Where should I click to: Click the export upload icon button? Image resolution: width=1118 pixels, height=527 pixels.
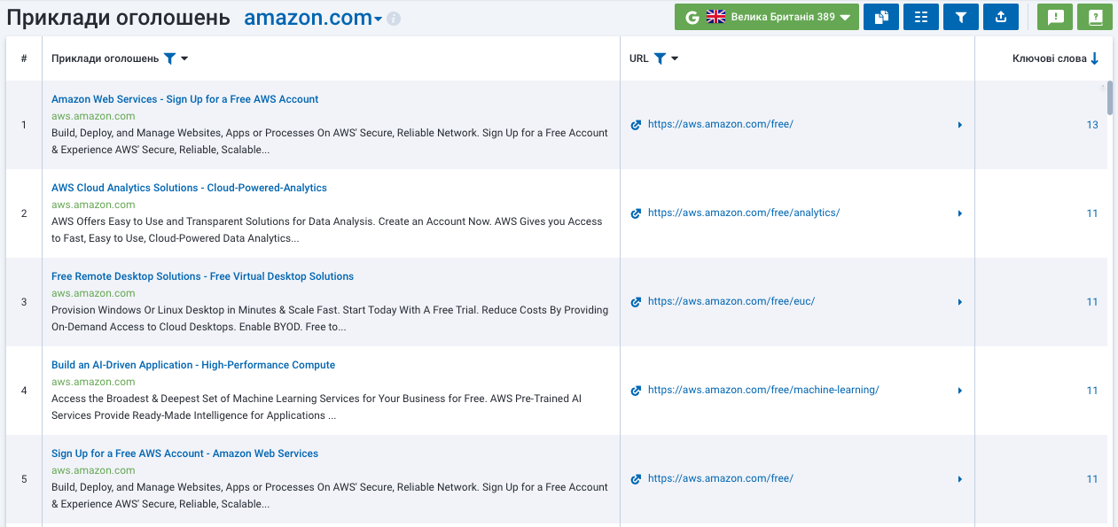click(1001, 17)
